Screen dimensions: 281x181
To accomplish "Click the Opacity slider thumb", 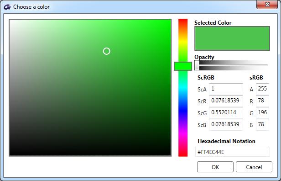I will pos(197,65).
